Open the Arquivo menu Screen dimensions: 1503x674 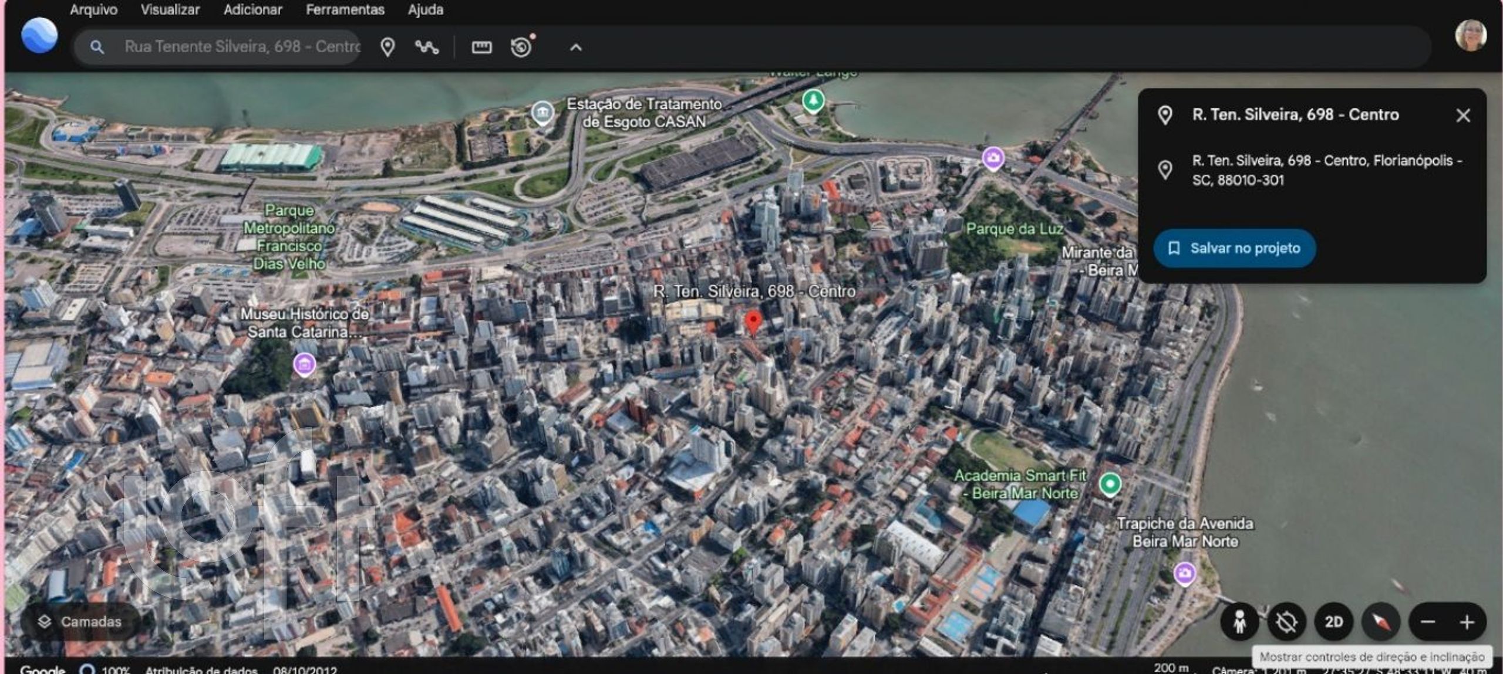coord(93,9)
